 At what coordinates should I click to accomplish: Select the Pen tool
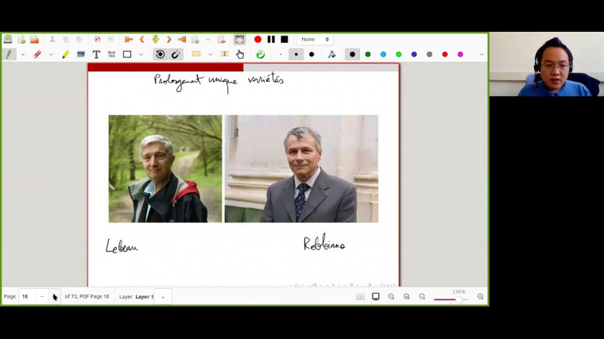tap(9, 55)
